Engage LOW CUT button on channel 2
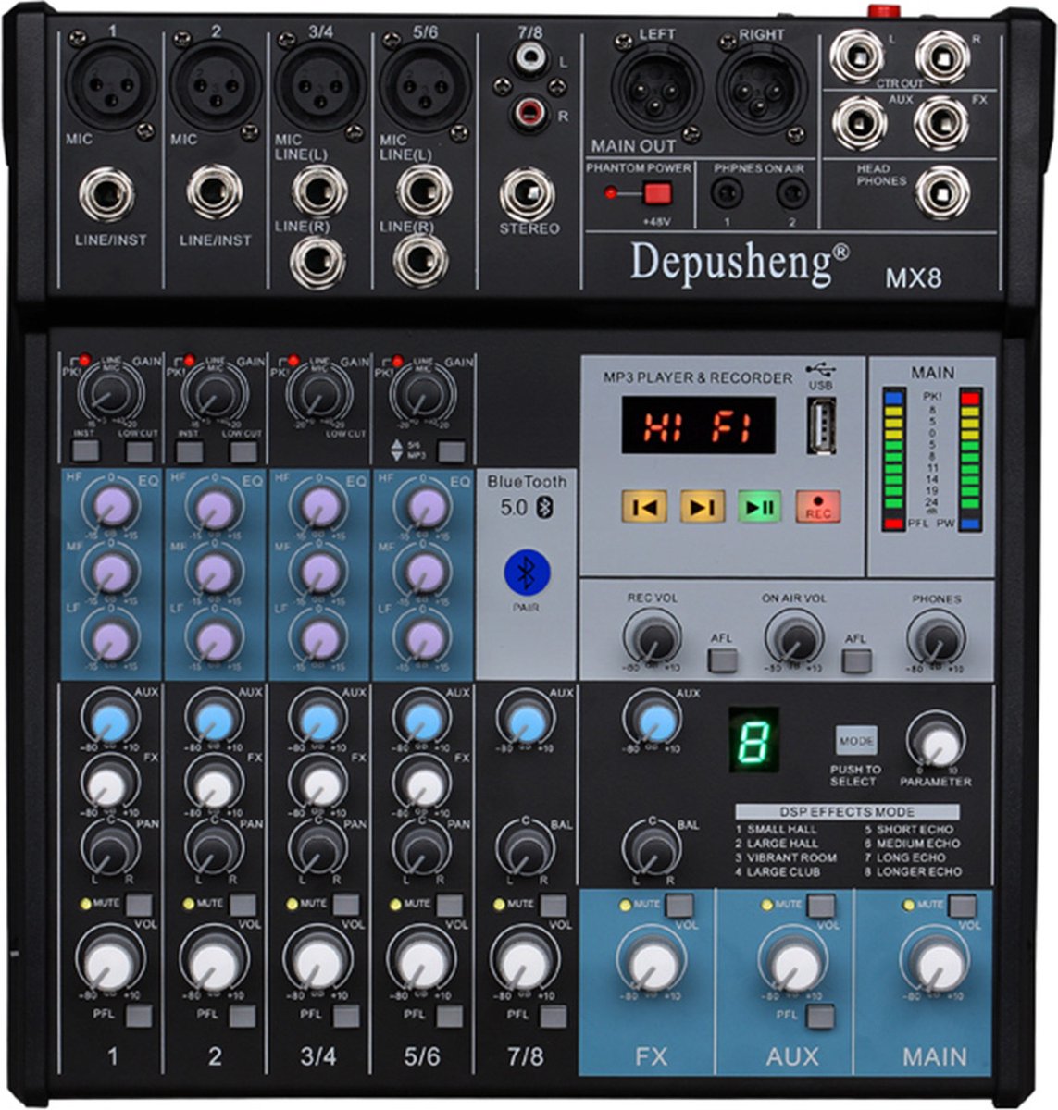This screenshot has width=1058, height=1110. [243, 451]
